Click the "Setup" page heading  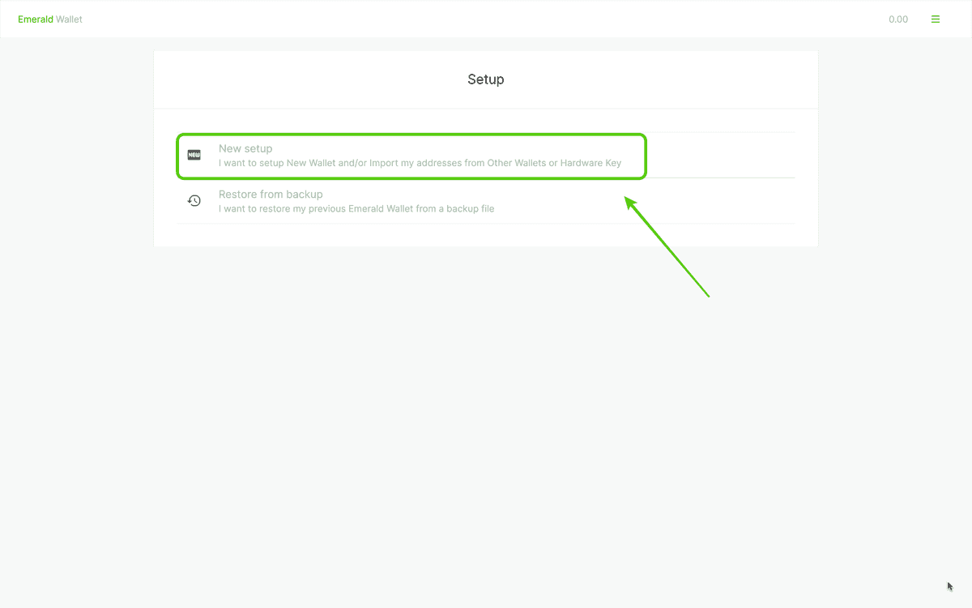click(x=486, y=79)
